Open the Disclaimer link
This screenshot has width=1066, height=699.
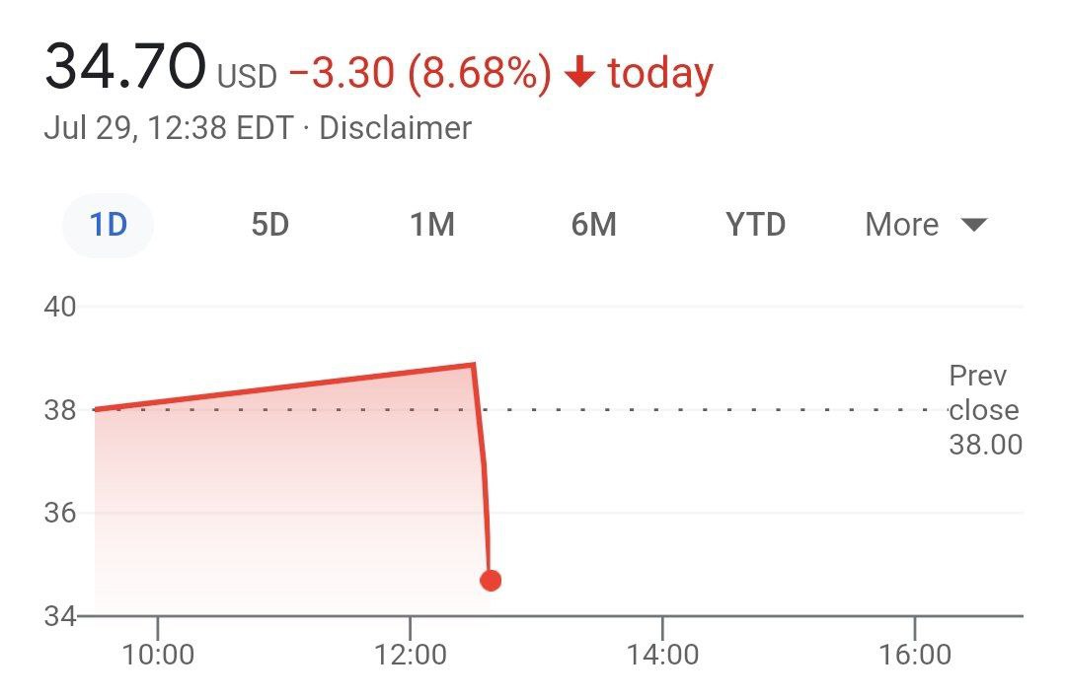393,127
